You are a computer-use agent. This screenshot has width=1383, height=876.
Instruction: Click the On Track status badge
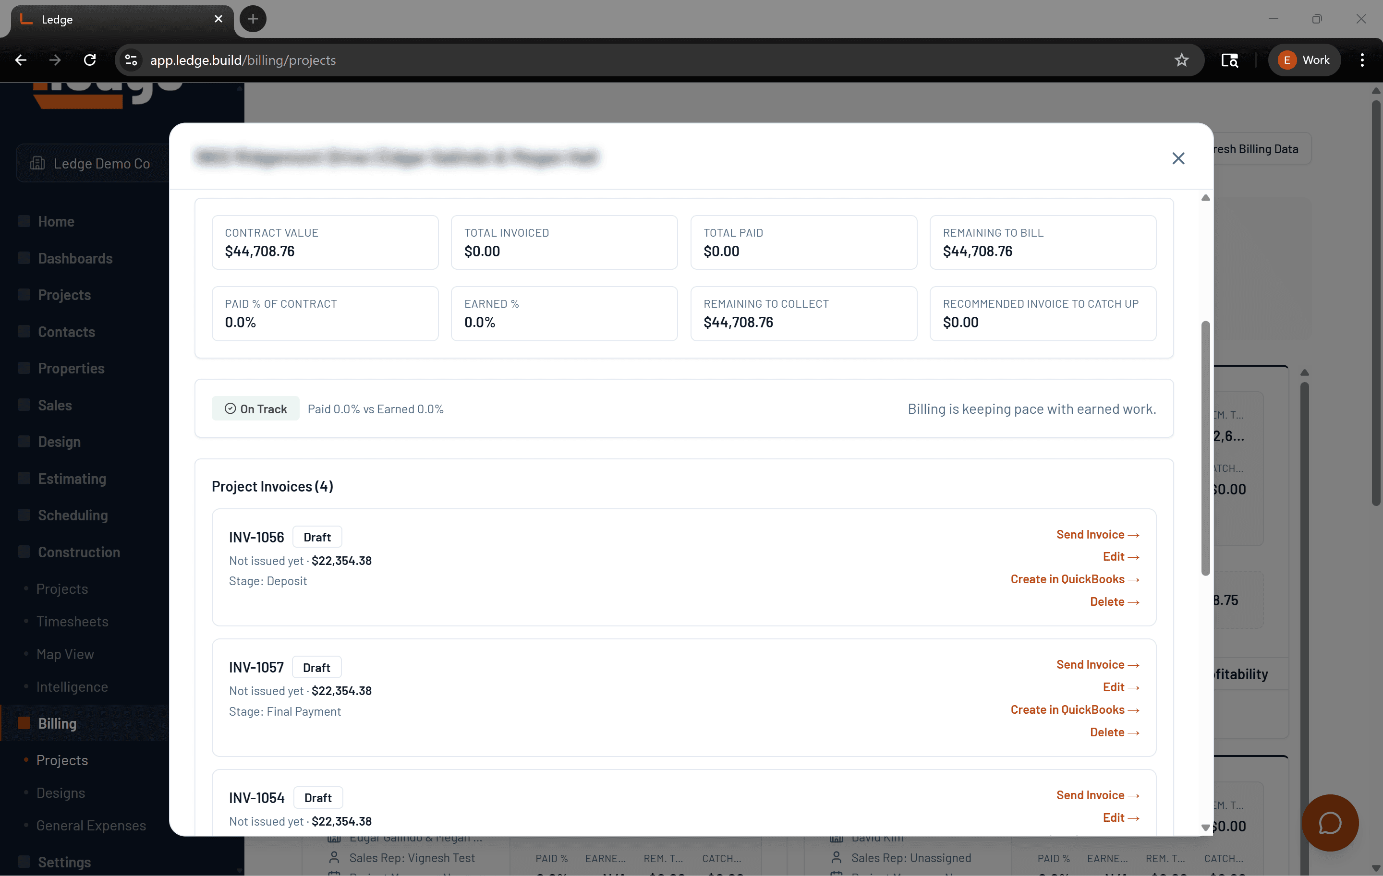coord(255,409)
